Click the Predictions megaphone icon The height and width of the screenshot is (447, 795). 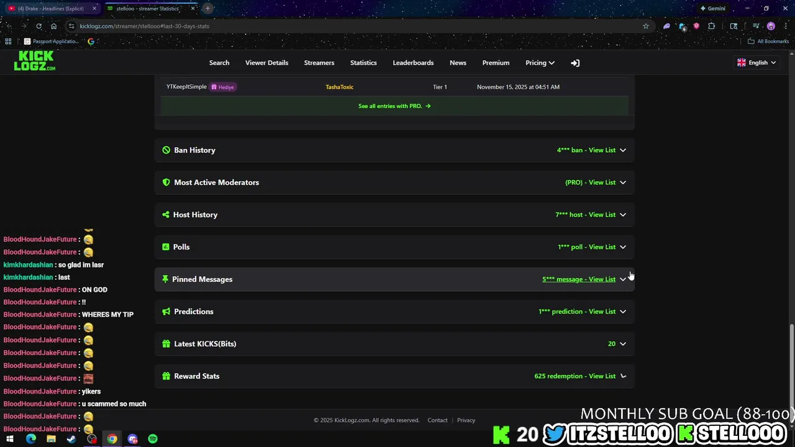tap(166, 312)
